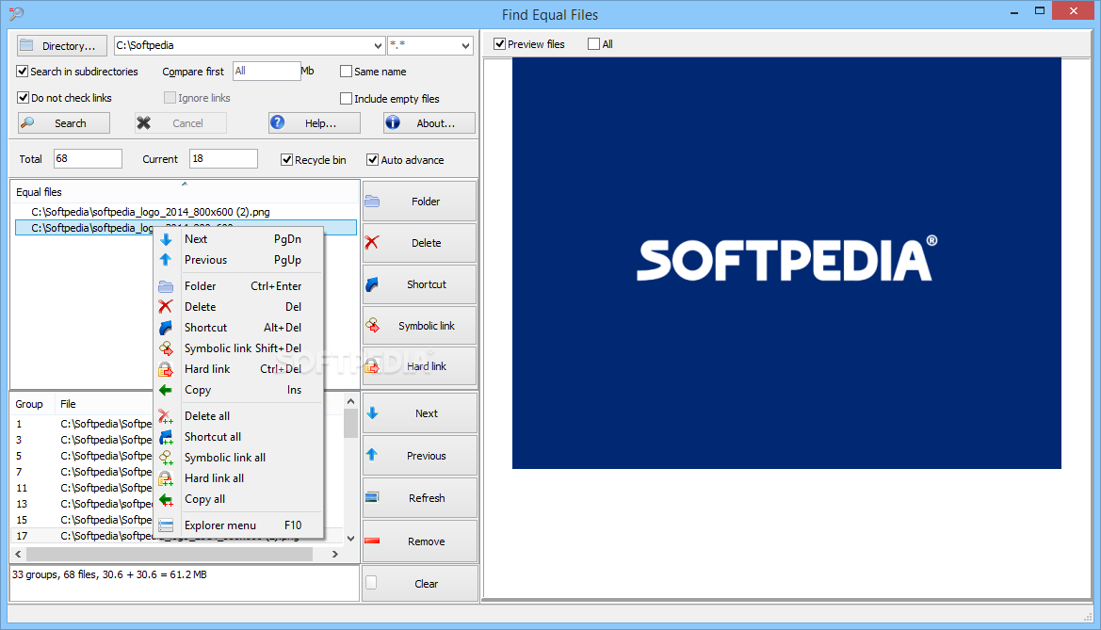Image resolution: width=1101 pixels, height=630 pixels.
Task: Click the blue down arrow icon beside Next in context menu
Action: coord(166,239)
